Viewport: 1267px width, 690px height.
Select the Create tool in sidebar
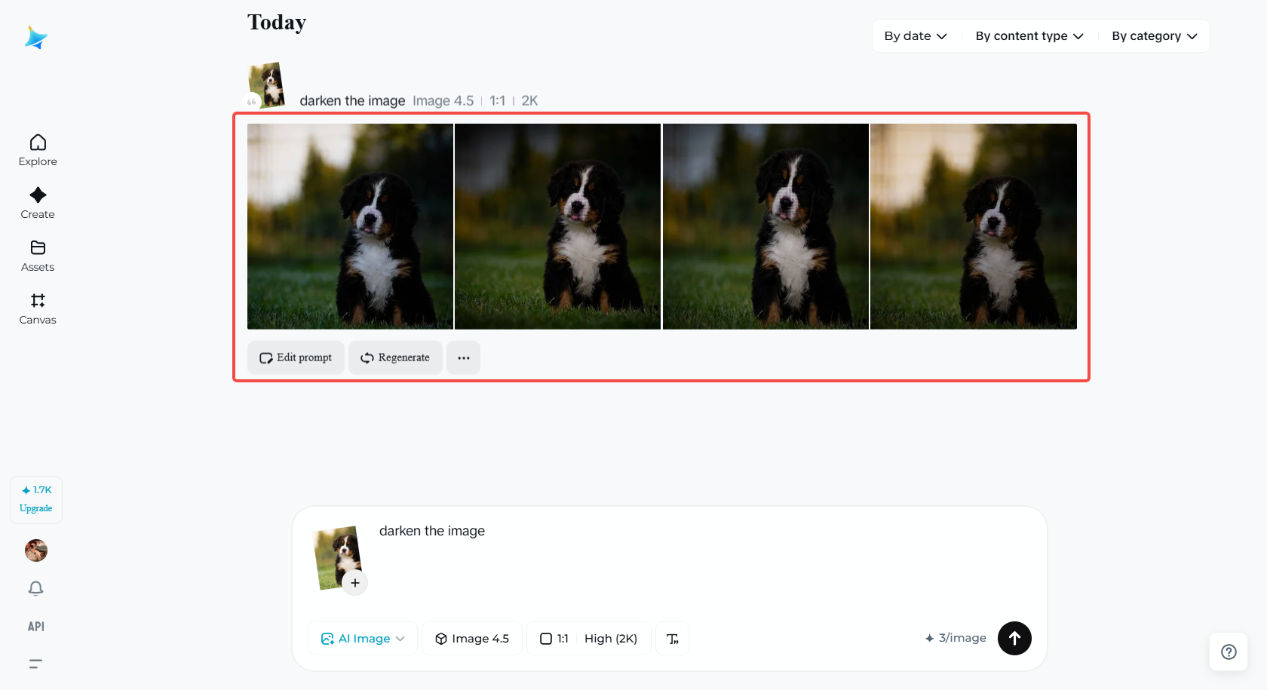(x=37, y=203)
